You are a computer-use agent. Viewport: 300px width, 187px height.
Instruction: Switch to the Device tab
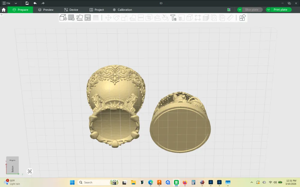point(71,10)
